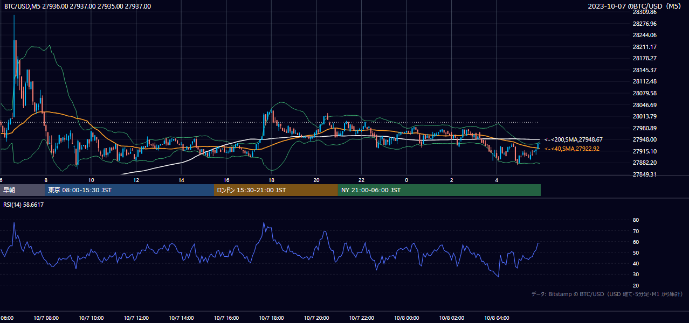Click the 10/7 12:00 time axis label
The height and width of the screenshot is (323, 689).
click(x=136, y=318)
